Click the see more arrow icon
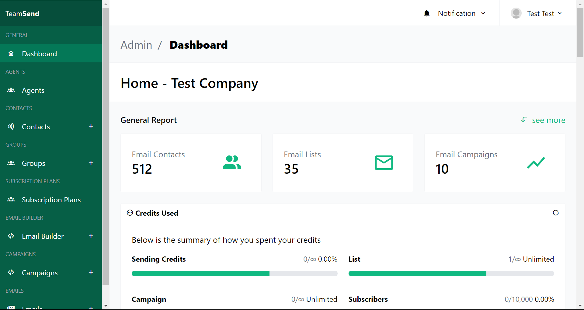 [524, 120]
